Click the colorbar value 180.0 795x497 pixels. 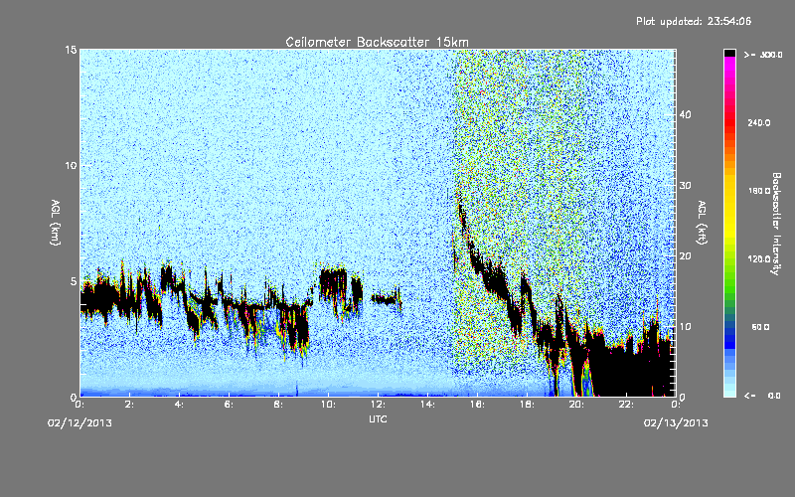[759, 191]
